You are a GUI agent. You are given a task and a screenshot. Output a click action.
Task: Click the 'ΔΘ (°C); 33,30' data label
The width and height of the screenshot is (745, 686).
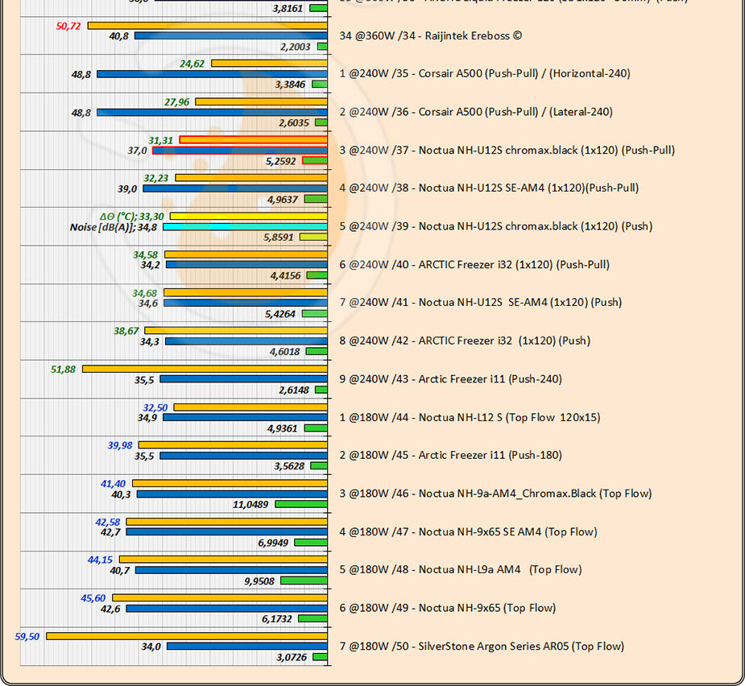[131, 217]
